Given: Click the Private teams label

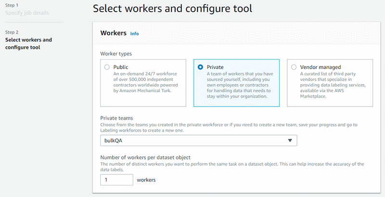Looking at the screenshot, I should (116, 118).
